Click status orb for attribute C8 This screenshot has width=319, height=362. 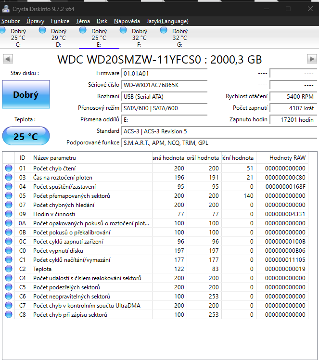pyautogui.click(x=9, y=314)
